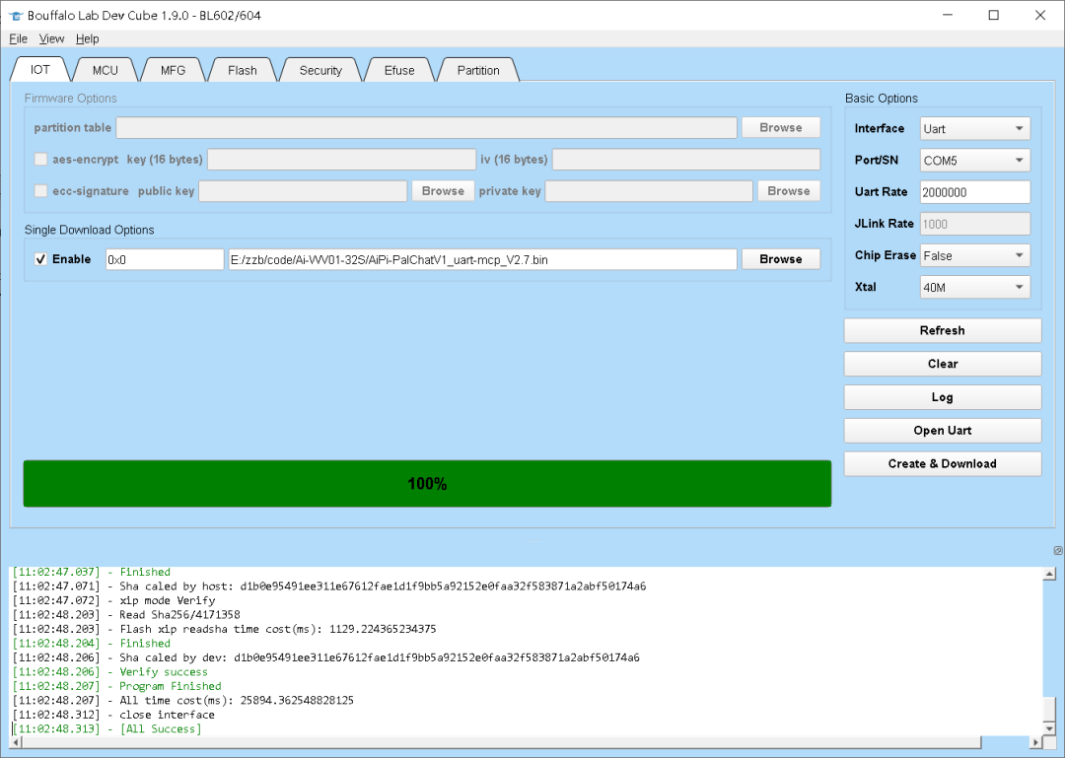Click the 'Flash xip readsha time cost' log line
The height and width of the screenshot is (758, 1065).
pos(224,629)
